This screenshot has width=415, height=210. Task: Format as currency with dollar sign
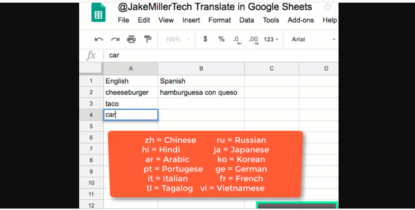(x=205, y=39)
